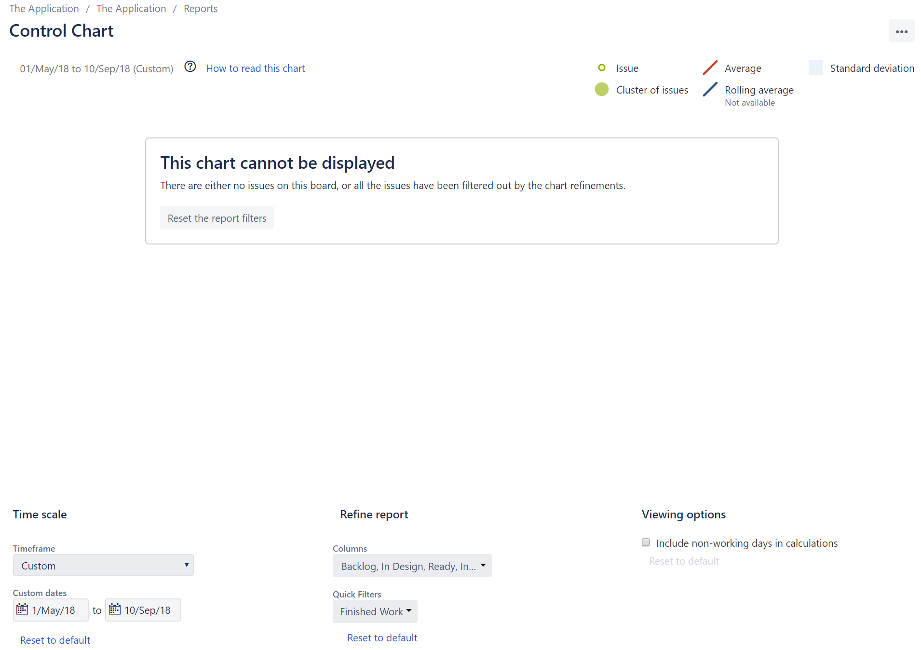921x650 pixels.
Task: Click the Quick Filters label
Action: (357, 594)
